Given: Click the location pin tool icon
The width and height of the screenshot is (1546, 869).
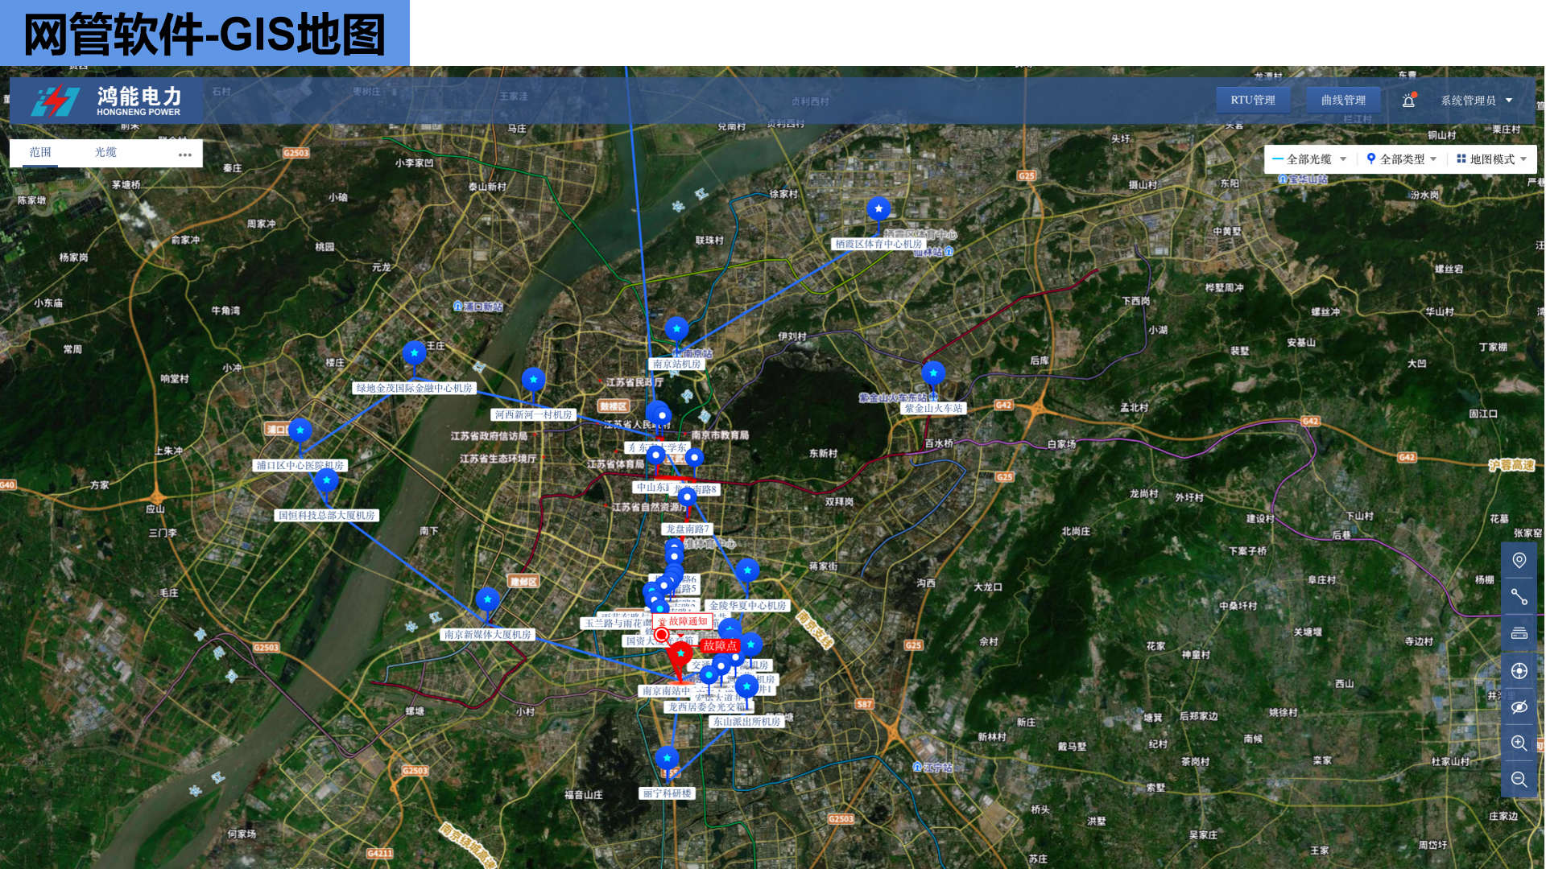Looking at the screenshot, I should coord(1519,561).
